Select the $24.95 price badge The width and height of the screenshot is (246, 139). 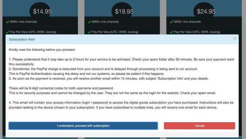(206, 11)
